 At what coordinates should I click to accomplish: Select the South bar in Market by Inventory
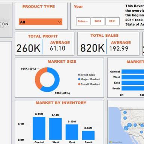(88, 135)
